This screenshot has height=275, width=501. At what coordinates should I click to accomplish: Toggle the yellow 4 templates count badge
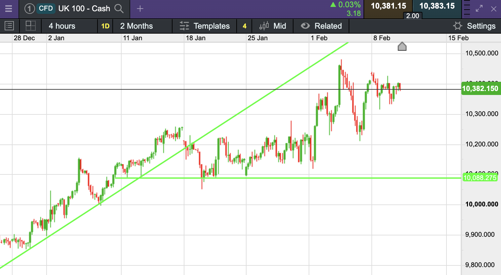coord(245,26)
